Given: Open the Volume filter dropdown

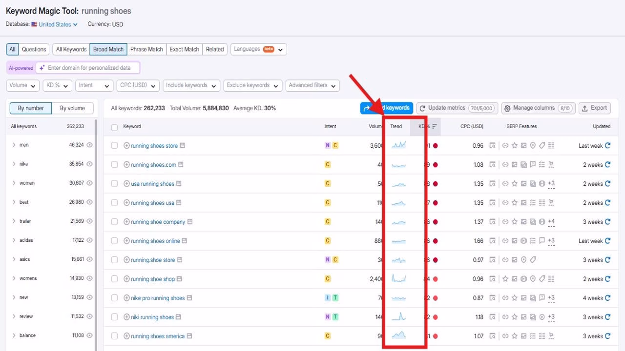Looking at the screenshot, I should [23, 85].
